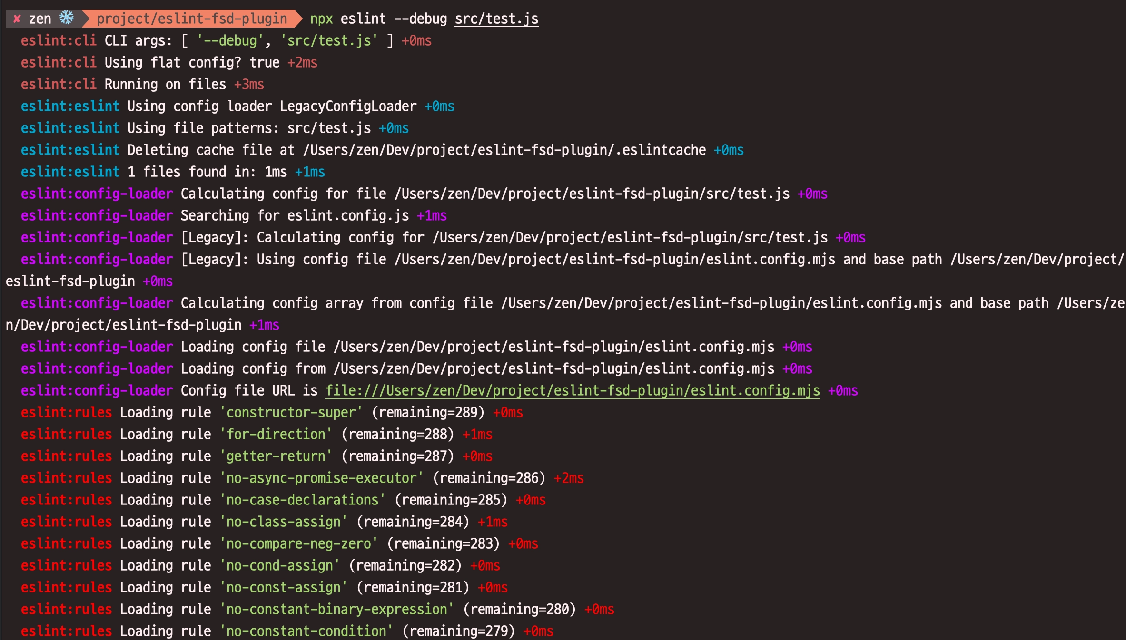1126x640 pixels.
Task: Click rule name 'constructor-super'
Action: pos(291,413)
